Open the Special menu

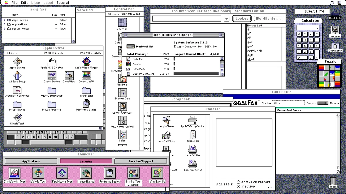(x=63, y=3)
